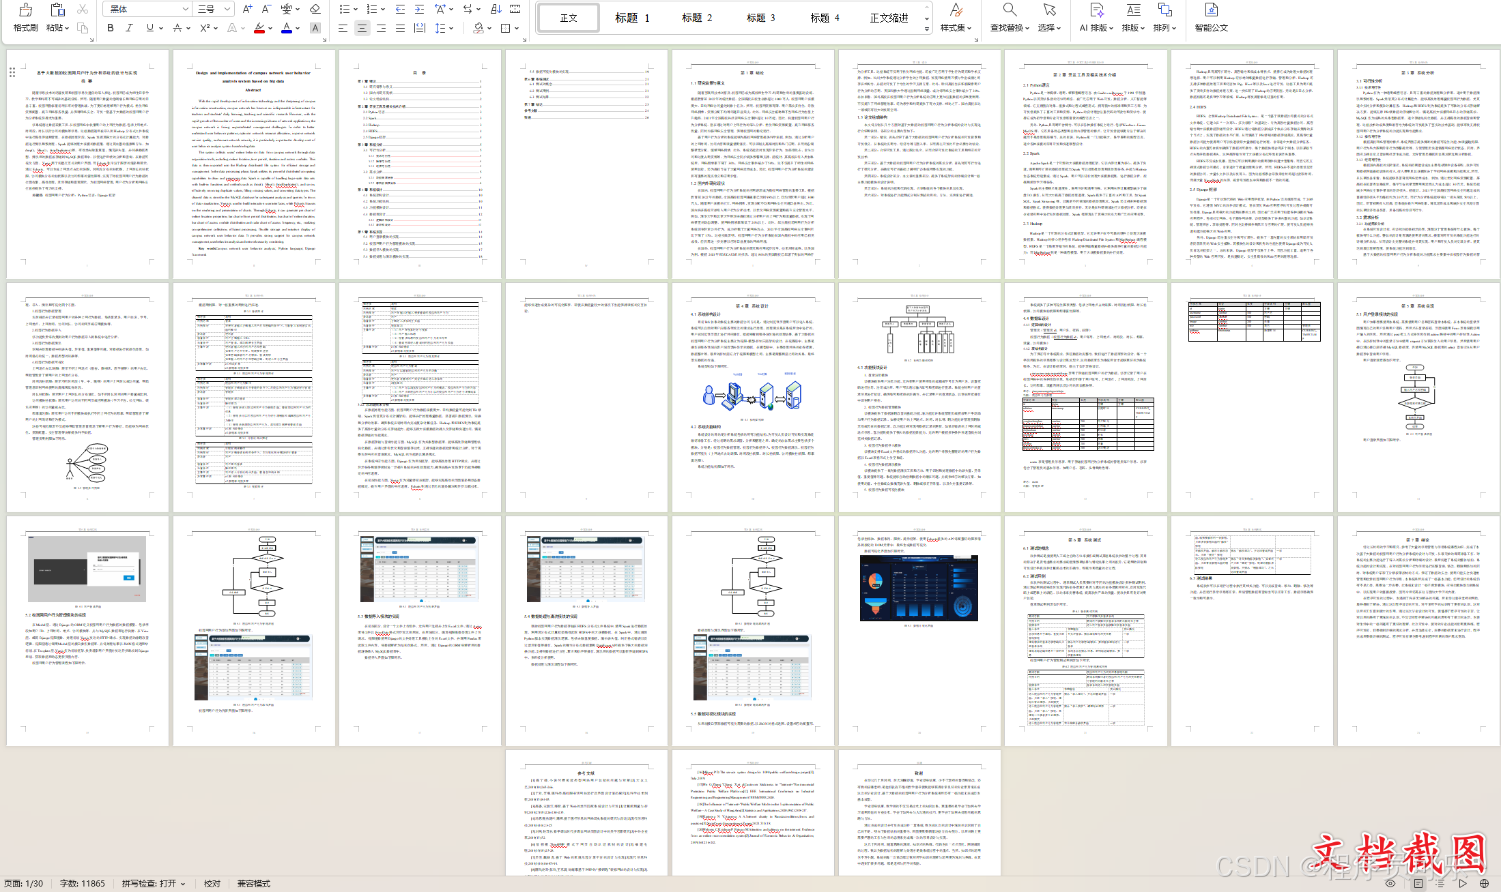1501x892 pixels.
Task: Decrease font size with the A- icon
Action: coord(266,9)
